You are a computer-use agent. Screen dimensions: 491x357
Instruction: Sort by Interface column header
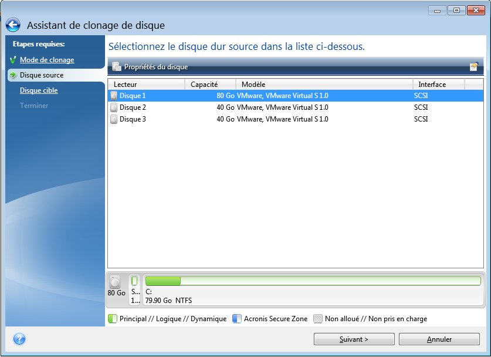click(x=438, y=85)
